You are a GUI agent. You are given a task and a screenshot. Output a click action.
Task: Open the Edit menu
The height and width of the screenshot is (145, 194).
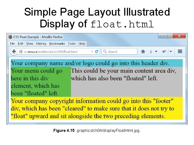[x=20, y=44]
